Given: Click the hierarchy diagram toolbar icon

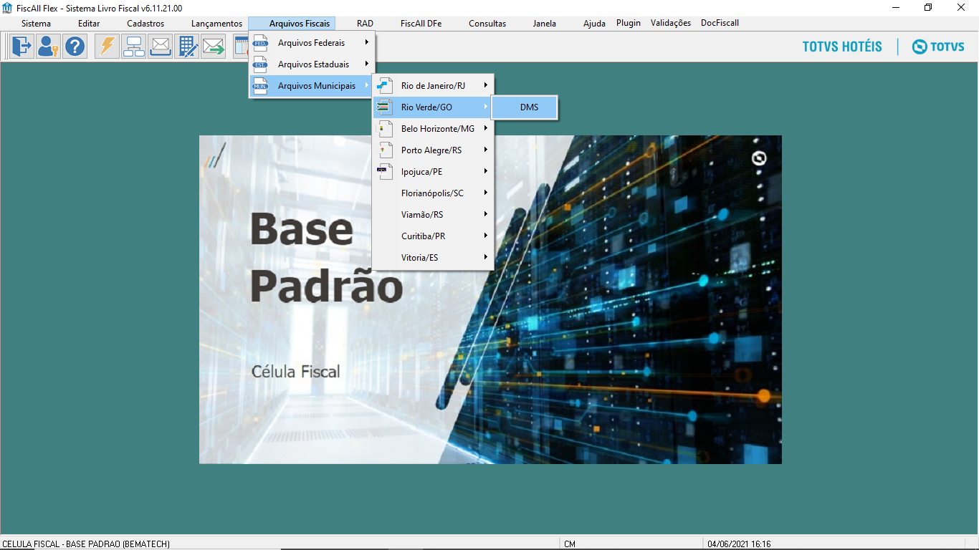Looking at the screenshot, I should (133, 47).
